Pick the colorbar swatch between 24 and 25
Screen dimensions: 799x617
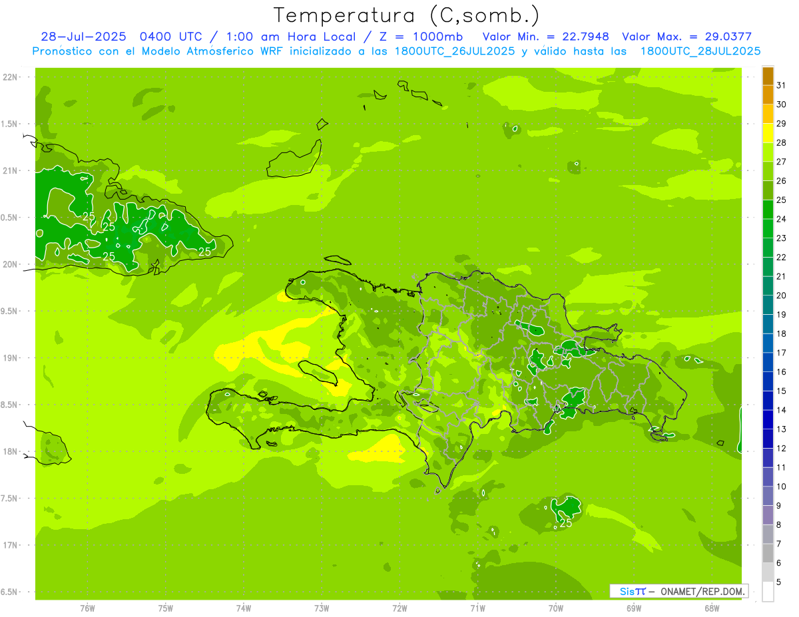point(768,210)
